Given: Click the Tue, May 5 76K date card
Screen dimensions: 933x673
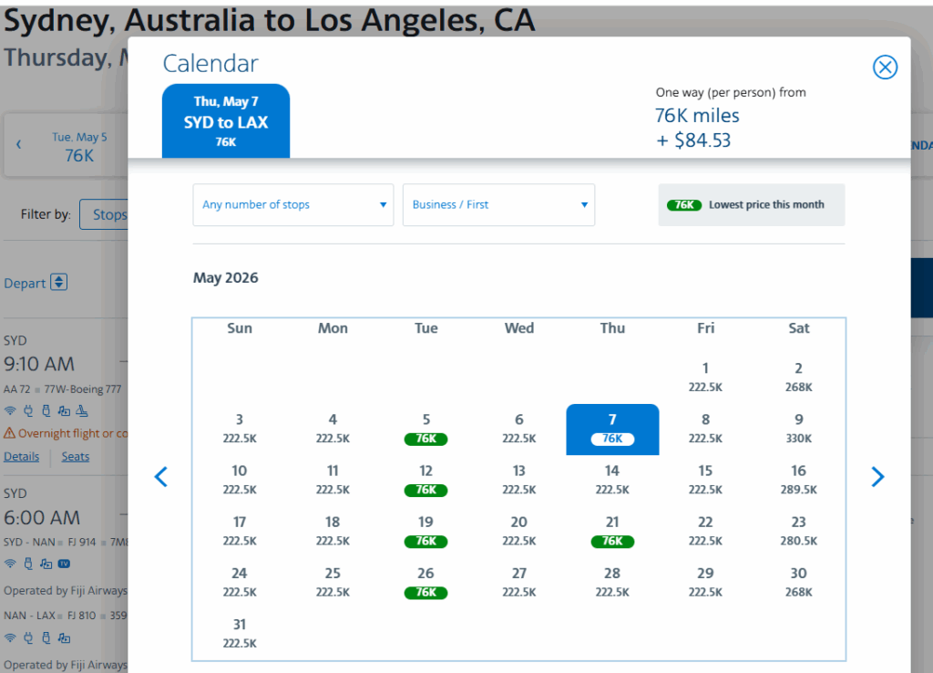Looking at the screenshot, I should pos(79,146).
